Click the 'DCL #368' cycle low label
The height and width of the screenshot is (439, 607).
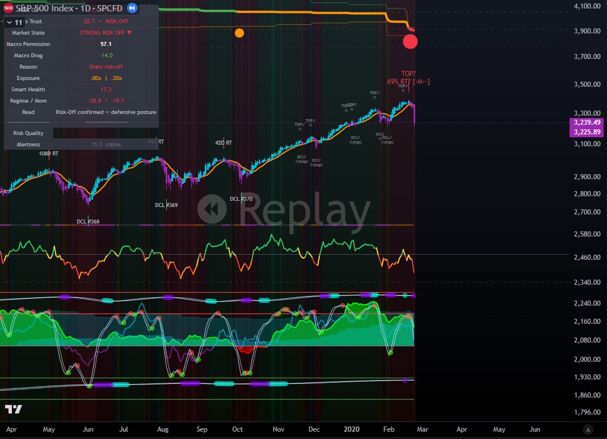pos(88,221)
